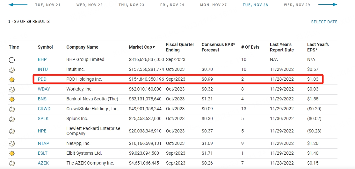Viewport: 355px width, 169px height.
Task: Click the time-not-supplied icon beside BHP
Action: coord(12,60)
